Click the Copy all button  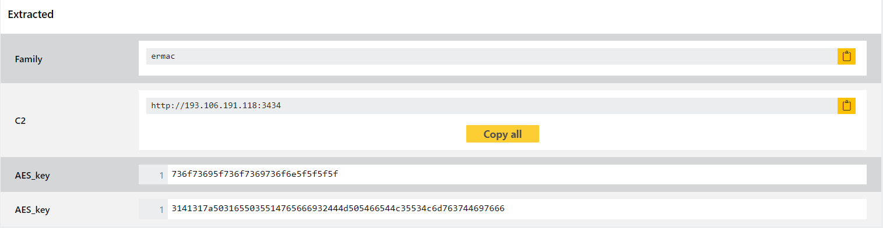(502, 134)
